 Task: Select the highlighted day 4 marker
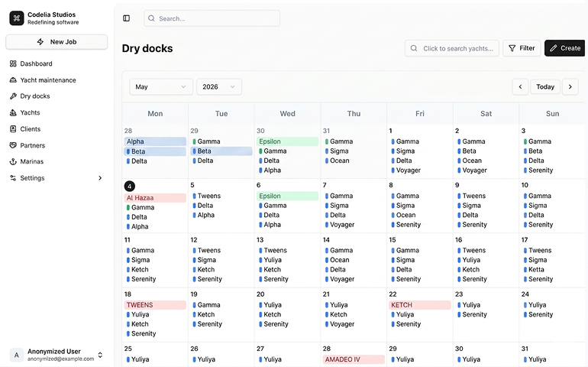tap(129, 186)
